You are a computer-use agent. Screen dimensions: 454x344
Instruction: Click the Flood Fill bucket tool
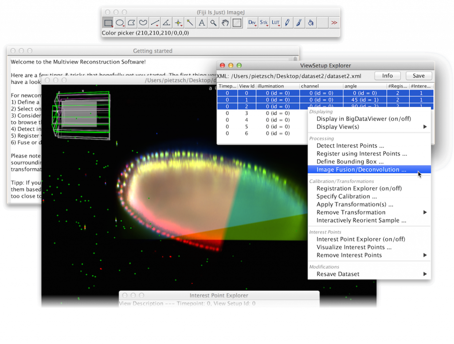click(311, 23)
